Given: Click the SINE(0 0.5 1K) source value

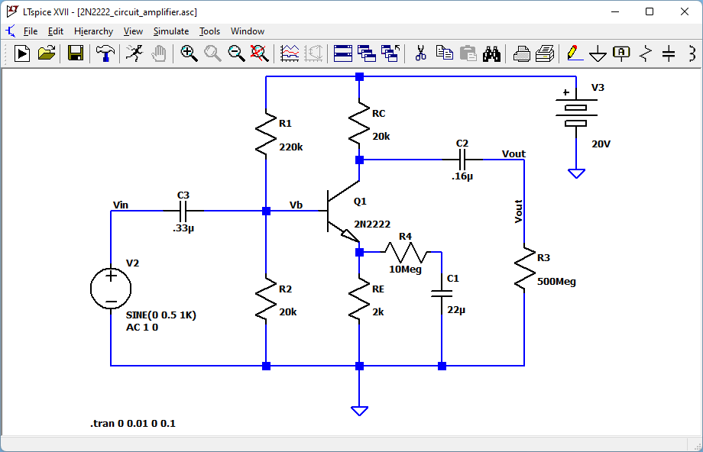Looking at the screenshot, I should 161,315.
